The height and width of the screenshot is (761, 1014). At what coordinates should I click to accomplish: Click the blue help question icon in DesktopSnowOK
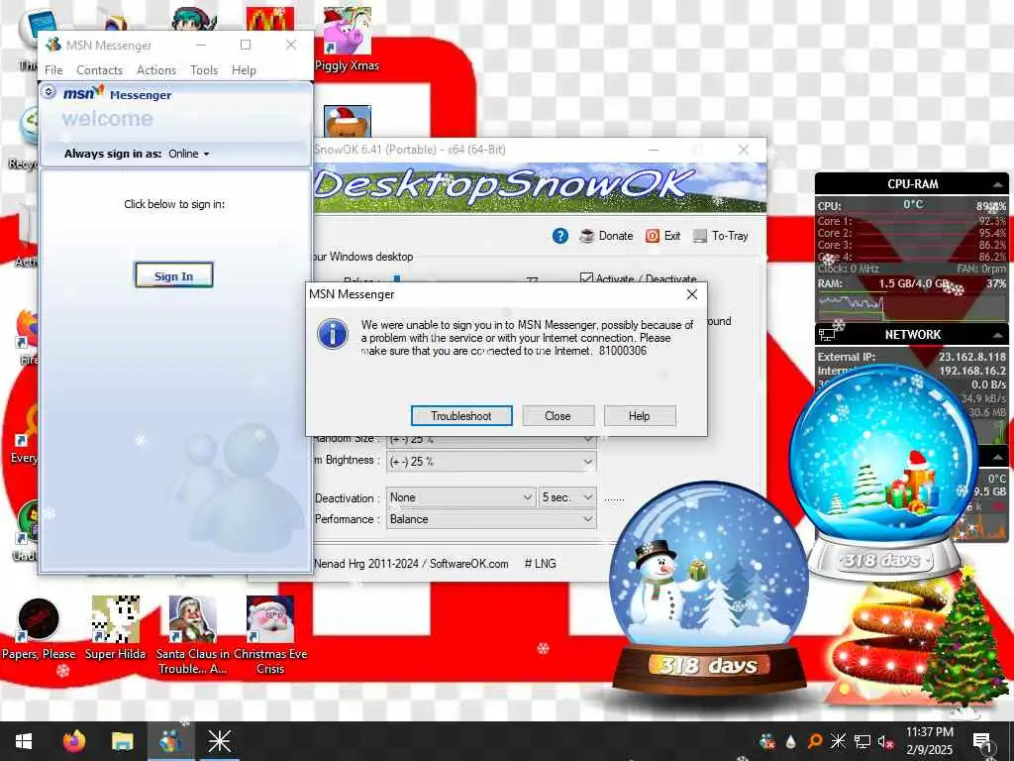pyautogui.click(x=560, y=236)
